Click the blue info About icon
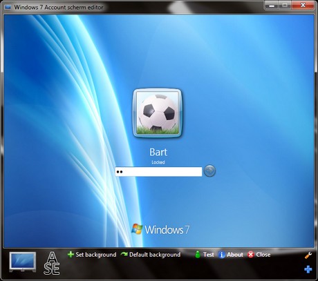 pyautogui.click(x=221, y=255)
